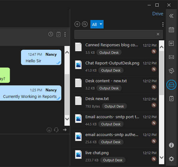
Task: Click the Drive search magnifier icon
Action: pos(85,24)
